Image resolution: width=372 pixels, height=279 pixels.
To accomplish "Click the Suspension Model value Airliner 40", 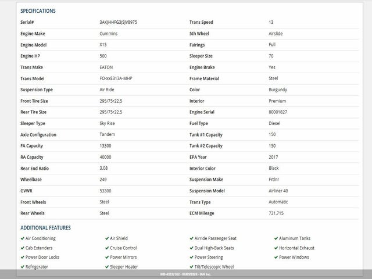I will [x=278, y=191].
